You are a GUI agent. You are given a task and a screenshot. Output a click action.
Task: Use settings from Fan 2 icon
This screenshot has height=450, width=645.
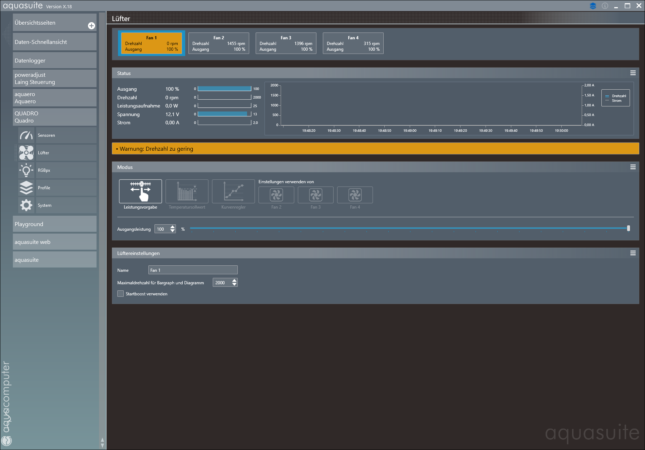(276, 195)
